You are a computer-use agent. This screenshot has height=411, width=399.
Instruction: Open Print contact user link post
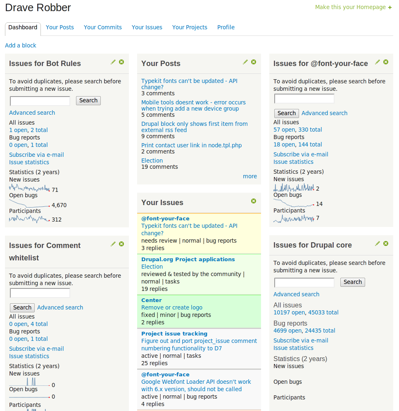(192, 145)
